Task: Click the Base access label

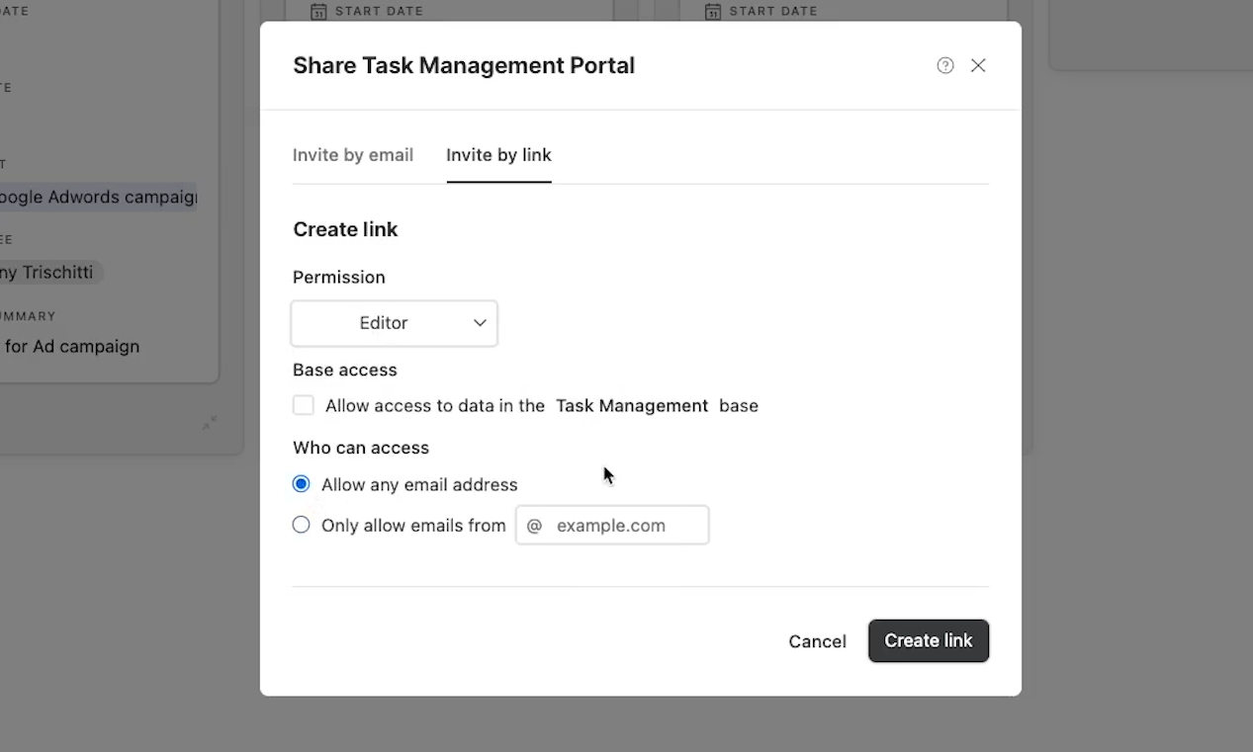Action: point(345,370)
